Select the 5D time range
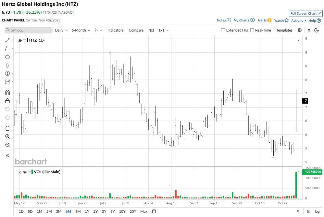Screen dimensions: 324x217 pyautogui.click(x=30, y=211)
